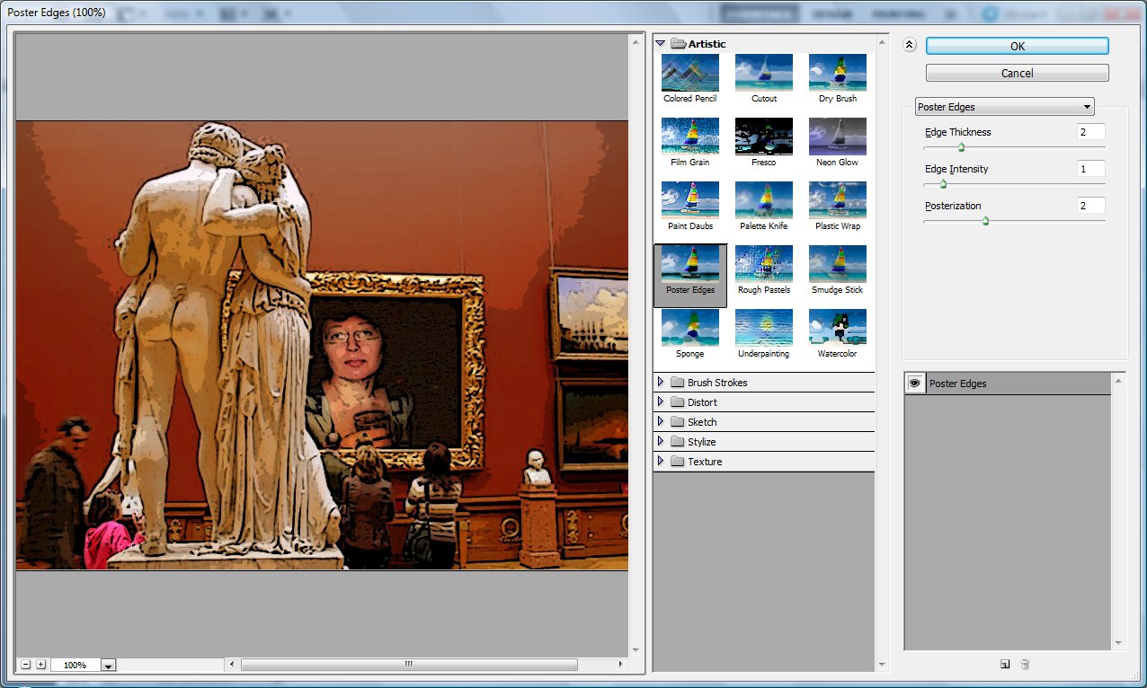Delete the effect layer with trash icon

pos(1025,665)
